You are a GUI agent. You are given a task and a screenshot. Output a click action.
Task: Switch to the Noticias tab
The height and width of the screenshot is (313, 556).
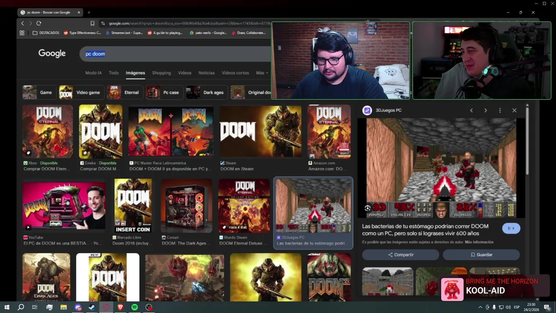[x=206, y=73]
